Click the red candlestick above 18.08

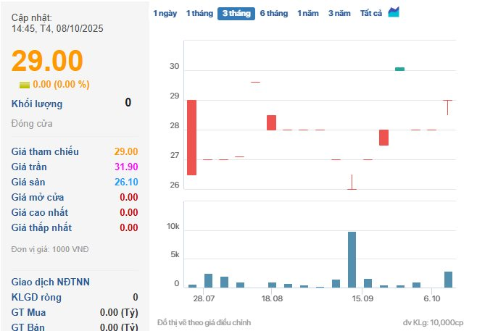coord(271,122)
